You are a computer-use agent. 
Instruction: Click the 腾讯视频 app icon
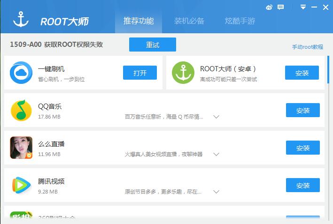coord(21,185)
